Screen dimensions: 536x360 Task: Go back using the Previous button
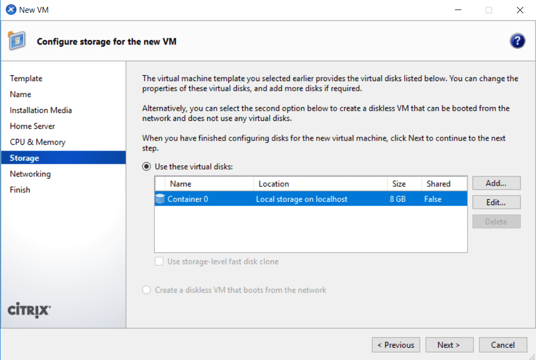click(x=396, y=345)
